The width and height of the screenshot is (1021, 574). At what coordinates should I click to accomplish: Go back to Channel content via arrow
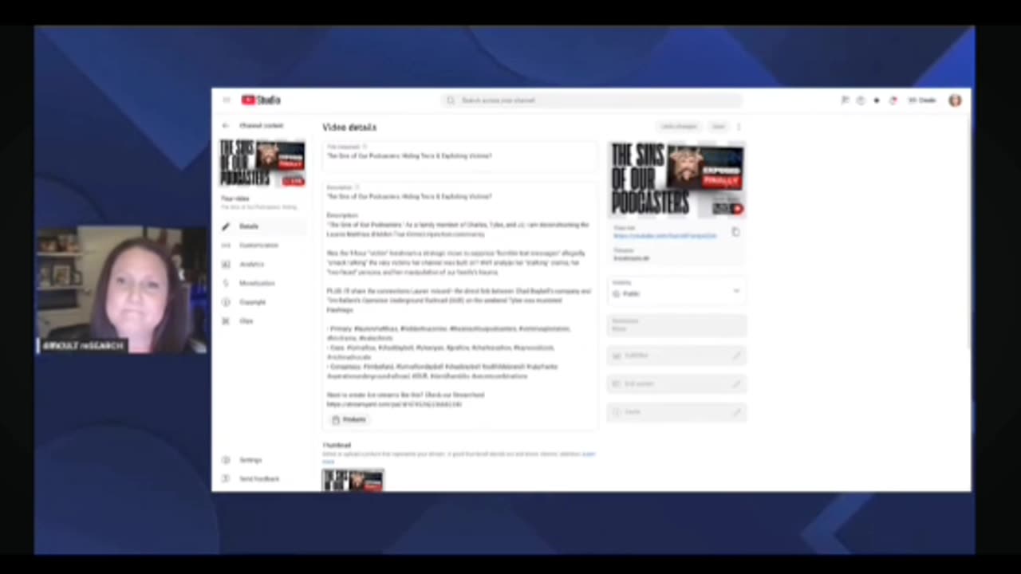(226, 126)
